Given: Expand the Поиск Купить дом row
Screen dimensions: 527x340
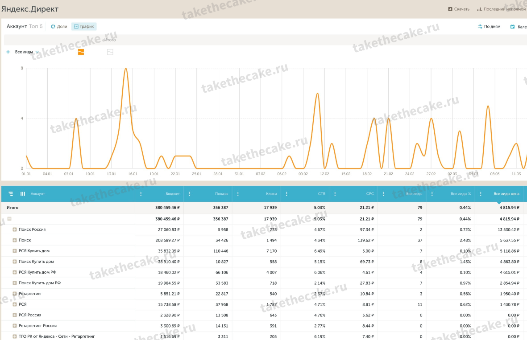Looking at the screenshot, I should pos(15,262).
